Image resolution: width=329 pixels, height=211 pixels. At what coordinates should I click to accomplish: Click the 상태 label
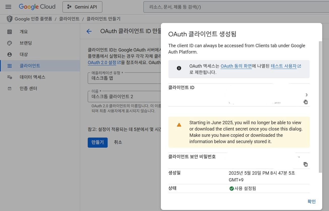[x=172, y=188]
